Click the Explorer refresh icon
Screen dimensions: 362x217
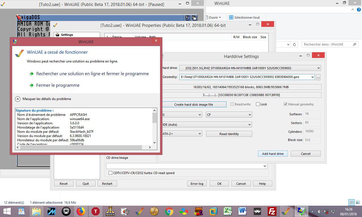pyautogui.click(x=294, y=44)
